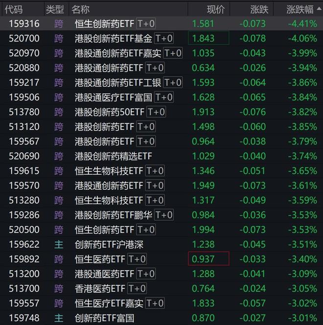Click the 涨跌幅 sort arrow indicator
The image size is (323, 325).
pos(319,8)
